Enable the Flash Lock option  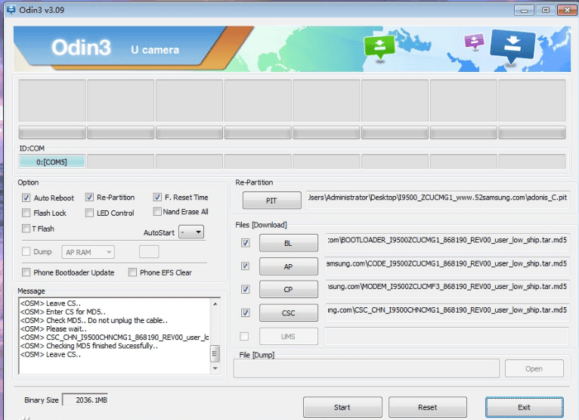click(x=26, y=213)
